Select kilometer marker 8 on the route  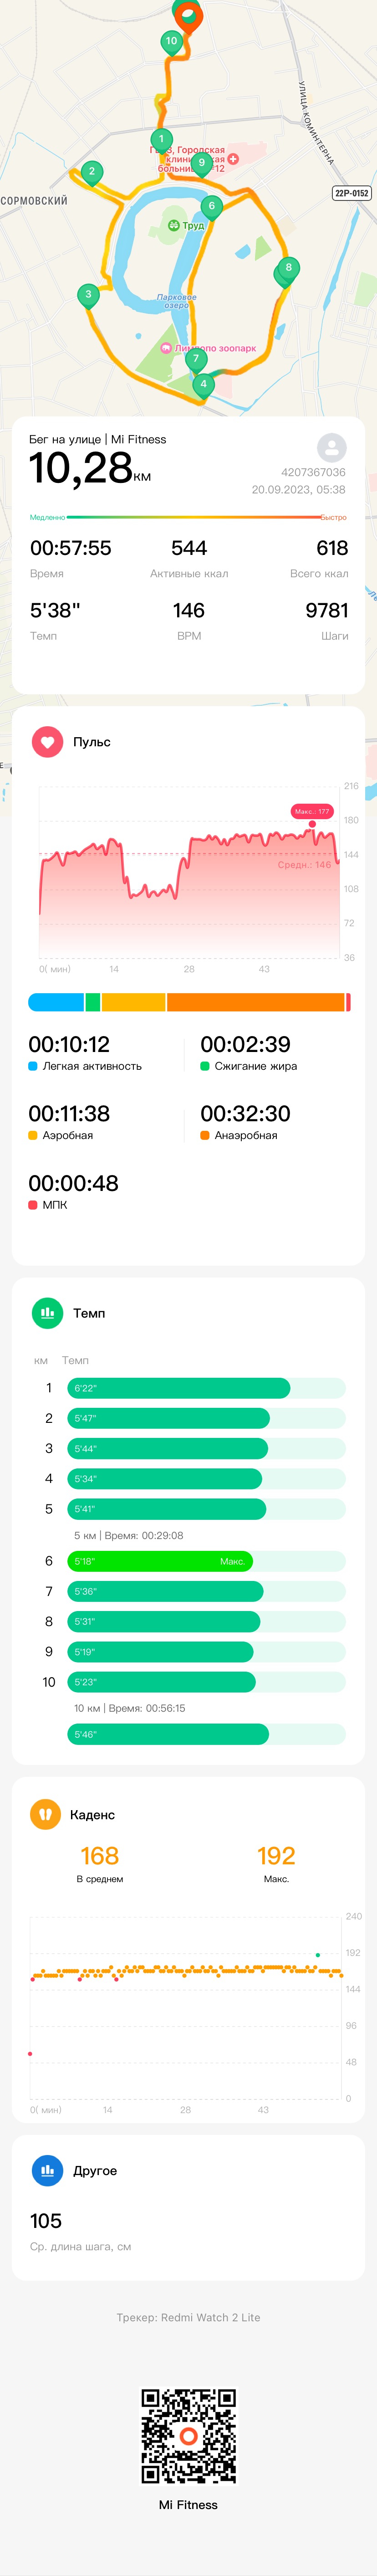pyautogui.click(x=288, y=269)
